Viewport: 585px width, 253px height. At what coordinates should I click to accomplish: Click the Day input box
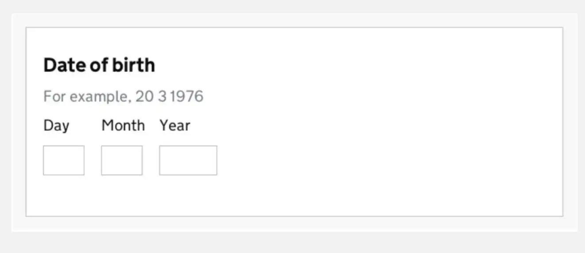(x=64, y=160)
